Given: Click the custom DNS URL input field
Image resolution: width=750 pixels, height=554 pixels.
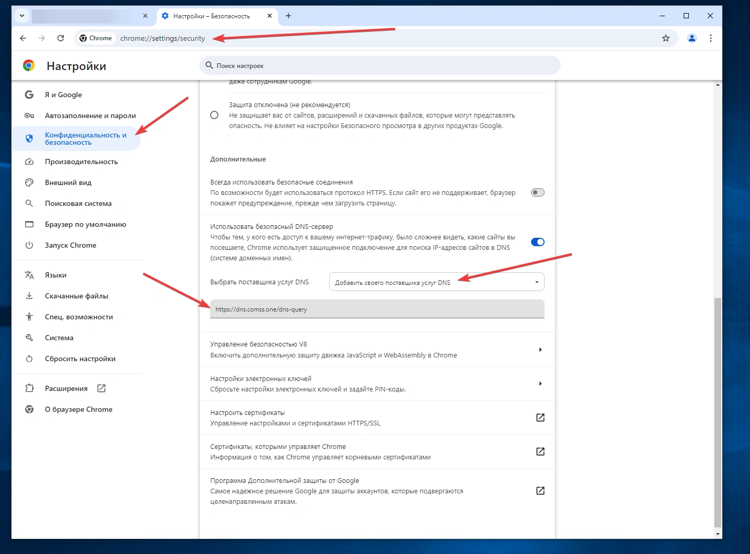Looking at the screenshot, I should pyautogui.click(x=377, y=309).
